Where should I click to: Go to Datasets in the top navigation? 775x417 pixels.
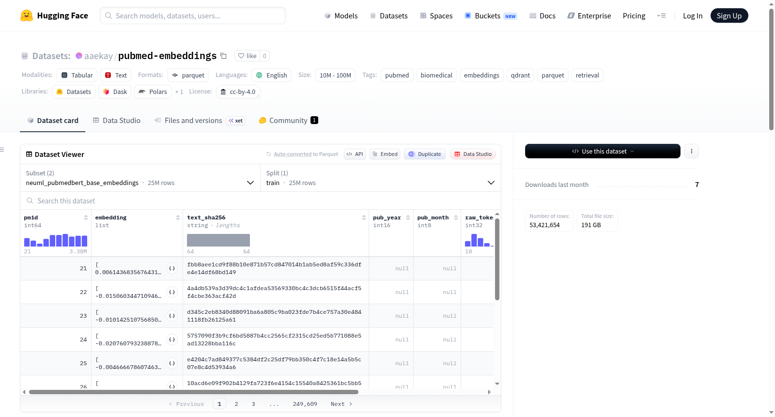point(389,15)
